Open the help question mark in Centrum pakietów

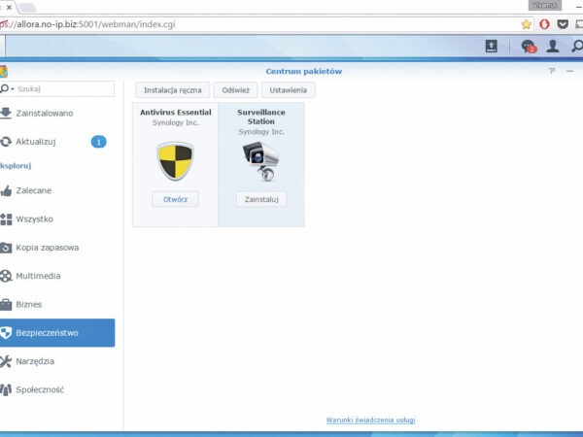point(551,71)
